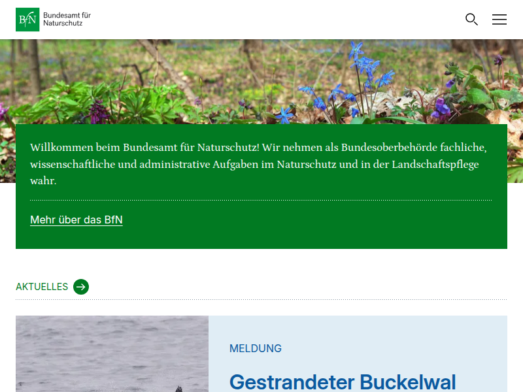
Task: Click the green BfN logo mark
Action: click(x=27, y=19)
